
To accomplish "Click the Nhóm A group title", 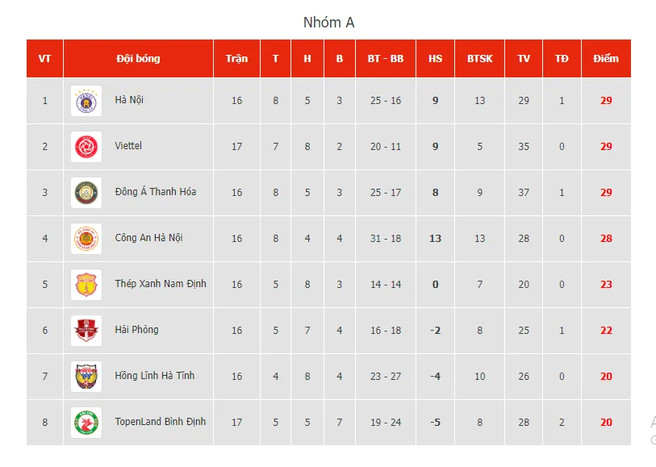I will point(328,23).
